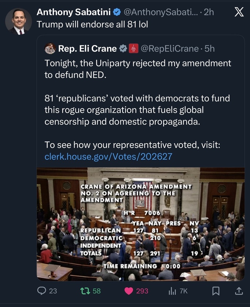Share the post with the upload icon
The height and width of the screenshot is (307, 250).
tap(239, 291)
